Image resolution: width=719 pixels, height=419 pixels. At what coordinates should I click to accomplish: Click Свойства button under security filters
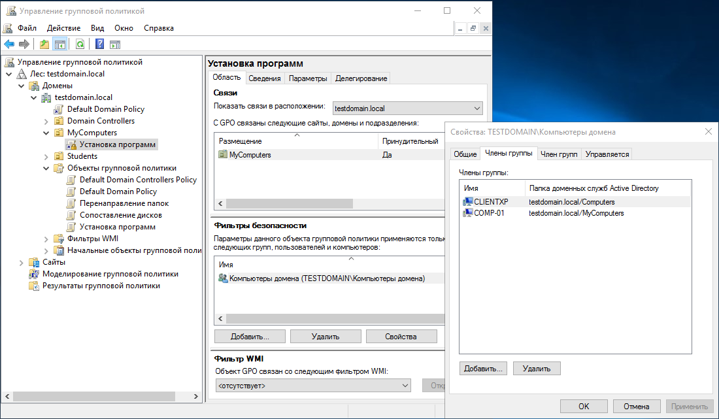point(401,337)
